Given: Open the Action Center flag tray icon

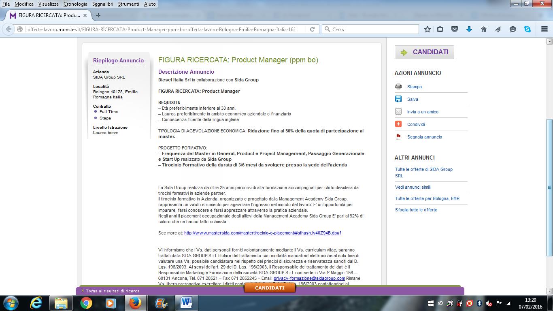Looking at the screenshot, I should click(499, 303).
